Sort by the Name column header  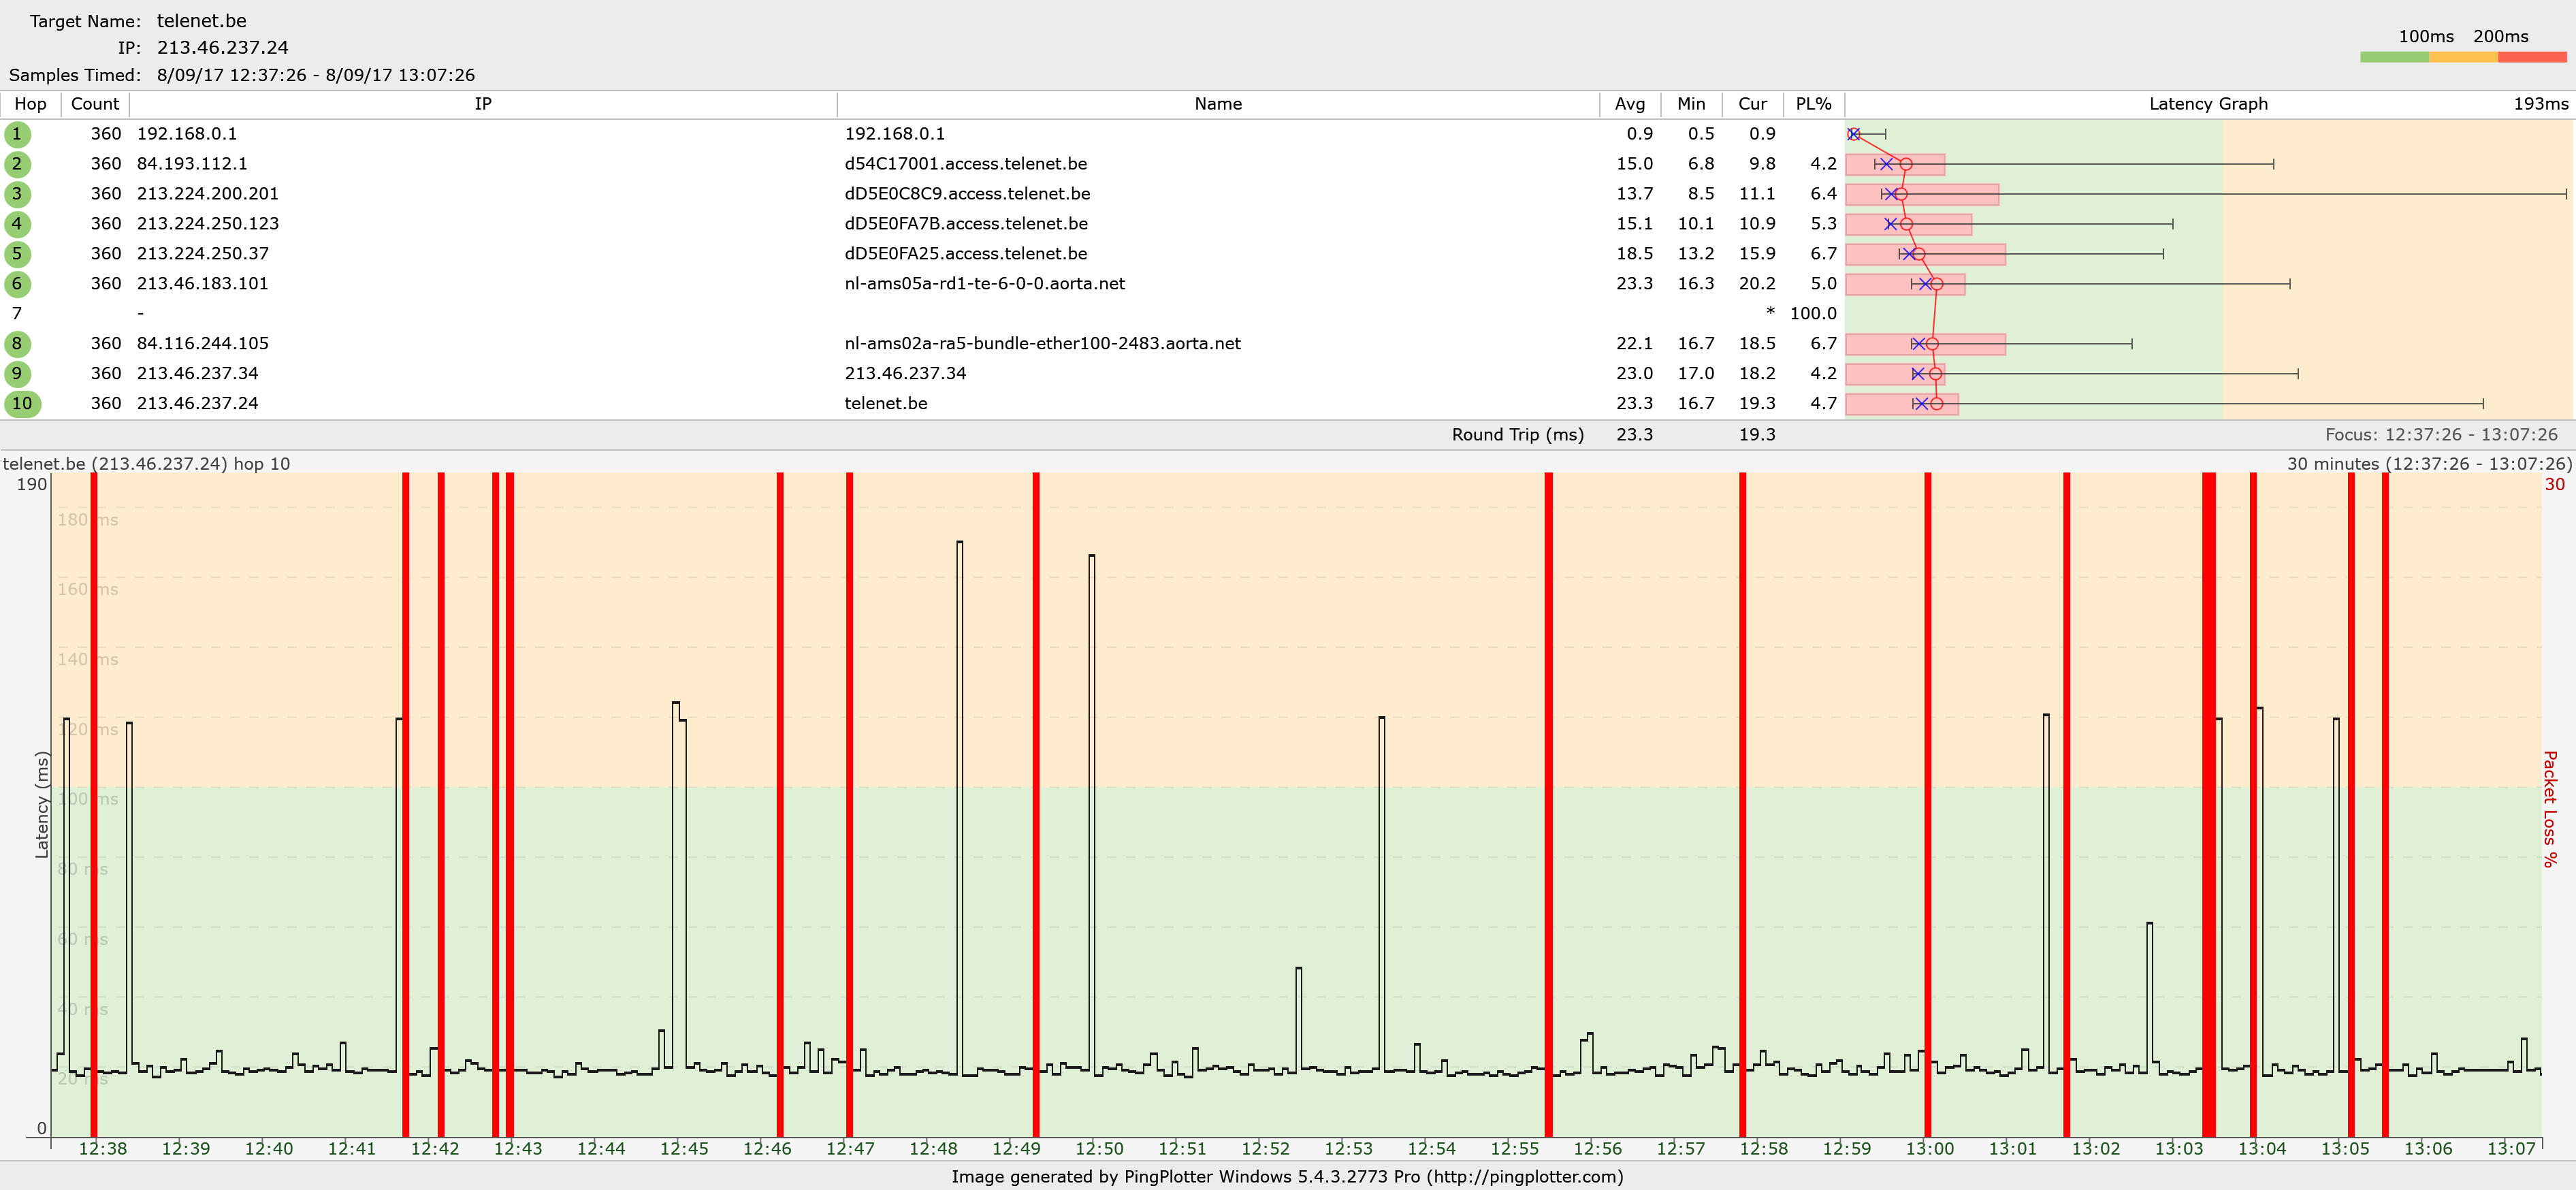1217,104
